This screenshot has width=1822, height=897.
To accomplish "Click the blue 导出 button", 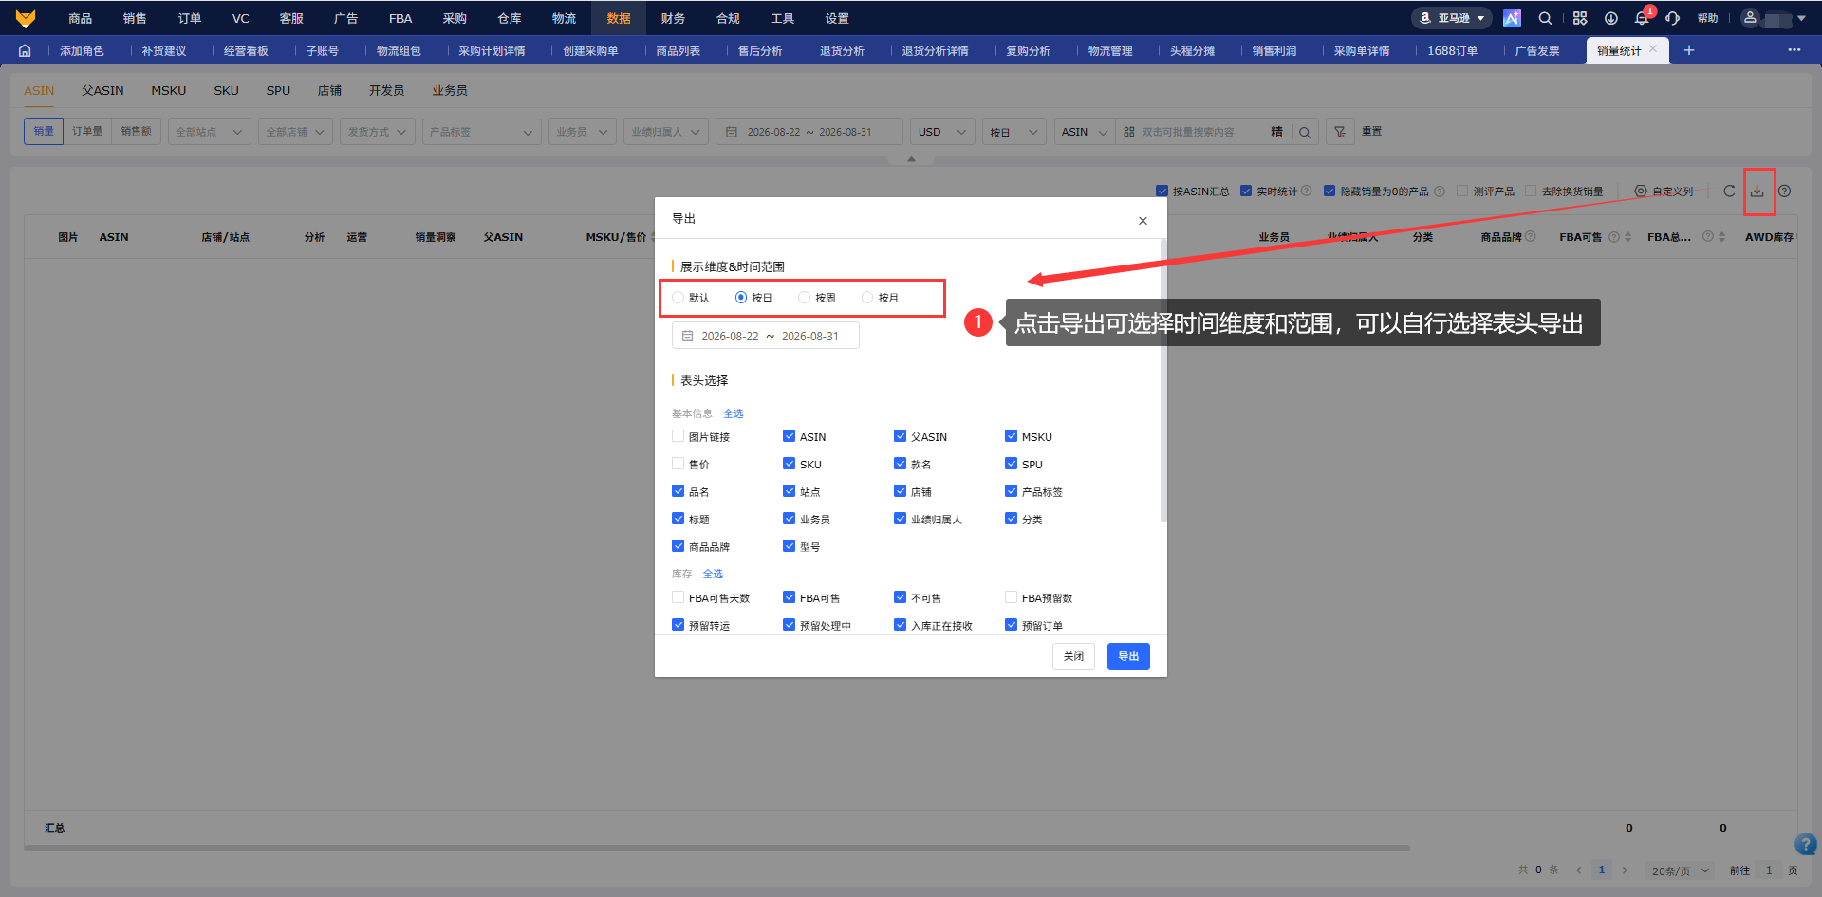I will (x=1128, y=656).
